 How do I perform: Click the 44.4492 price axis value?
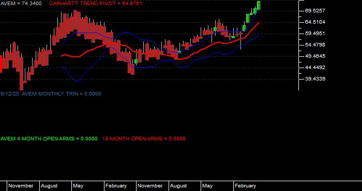click(315, 68)
